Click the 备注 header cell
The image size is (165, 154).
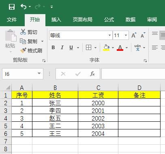[x=139, y=95]
